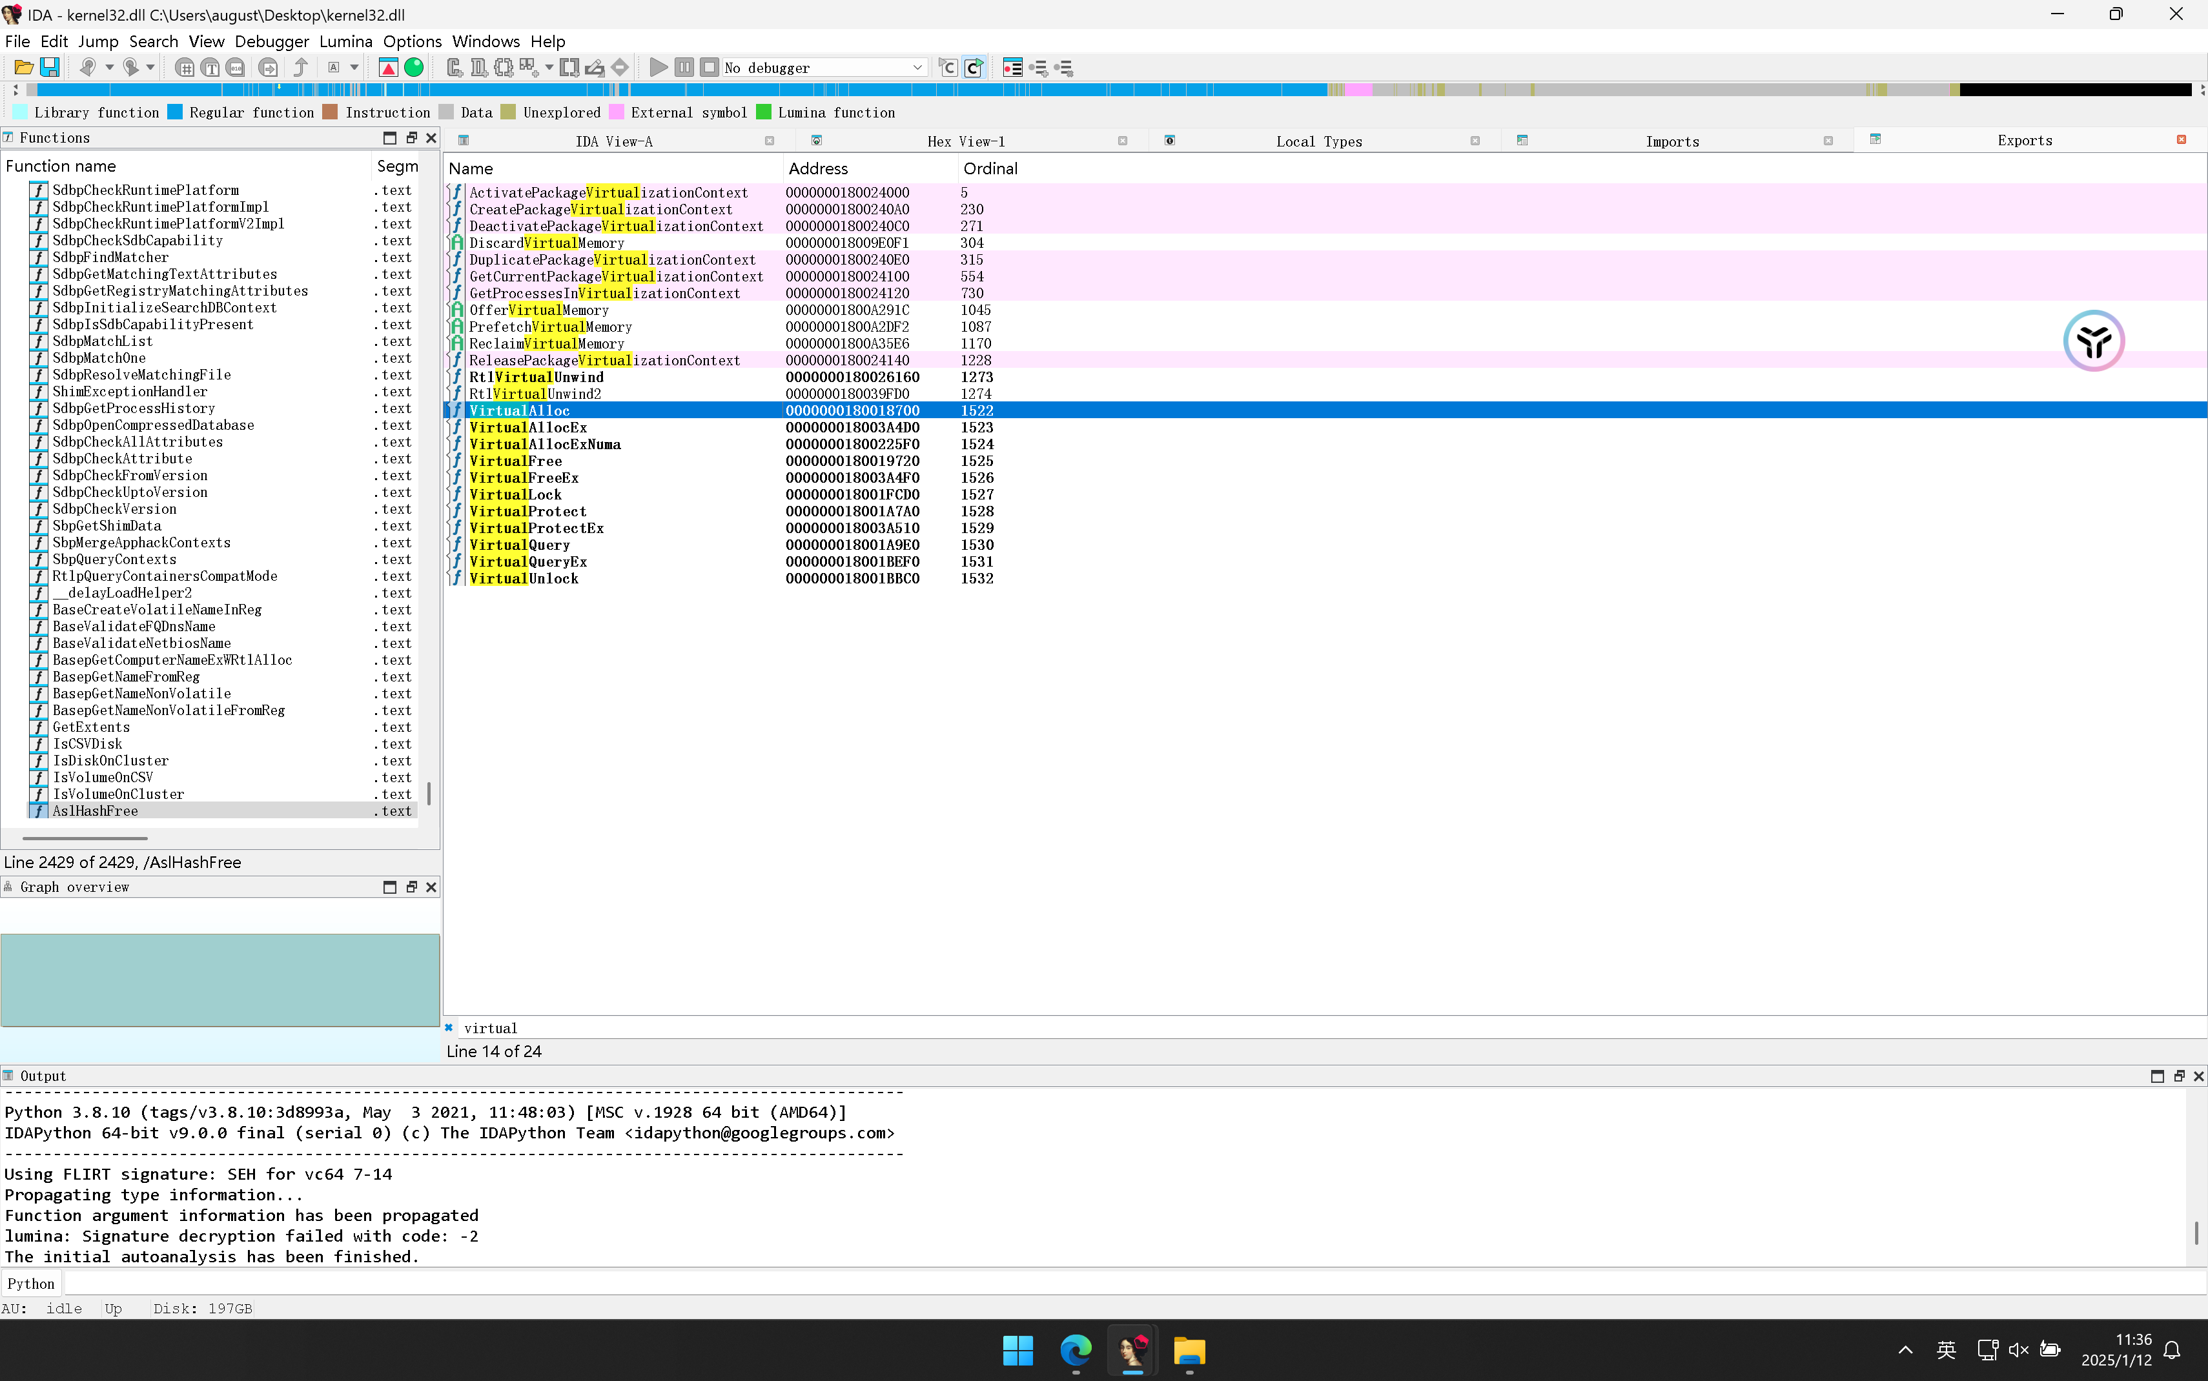Expand the jump-back history dropdown arrow
The height and width of the screenshot is (1381, 2208).
click(x=108, y=68)
